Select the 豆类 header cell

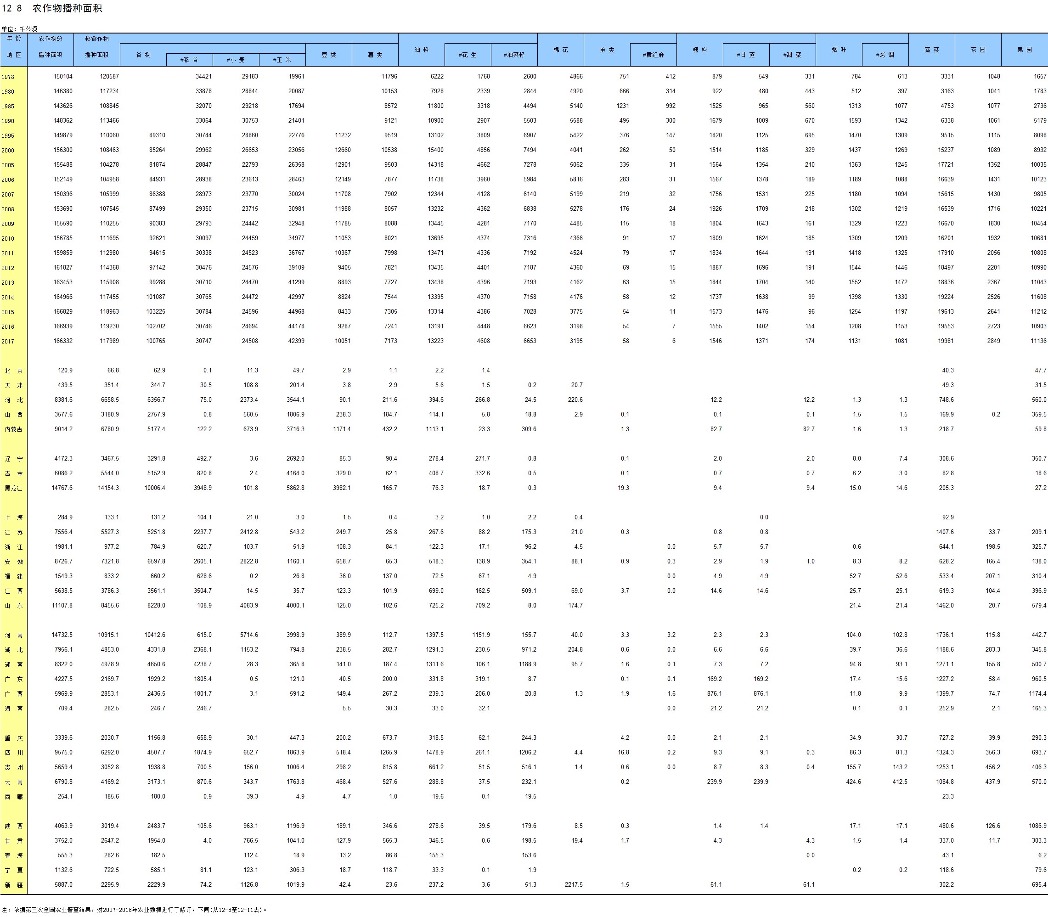coord(328,55)
